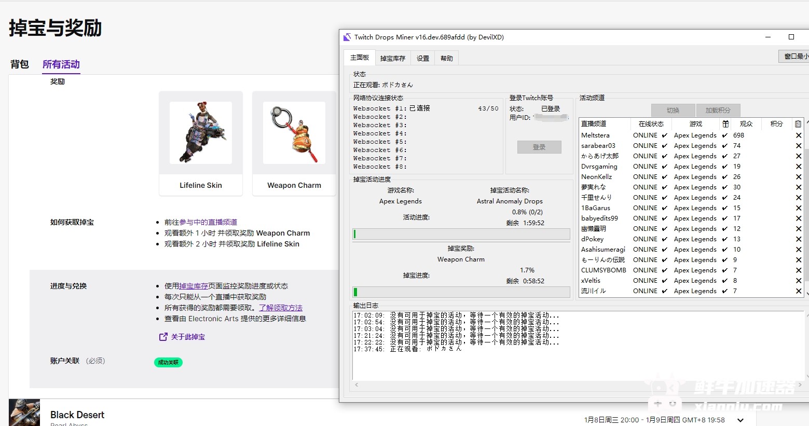Click the Lifeline Skin reward image

pyautogui.click(x=201, y=133)
